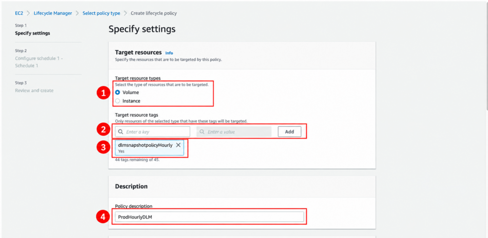Go to Lifecycle Manager breadcrumb
Image resolution: width=488 pixels, height=238 pixels.
53,13
